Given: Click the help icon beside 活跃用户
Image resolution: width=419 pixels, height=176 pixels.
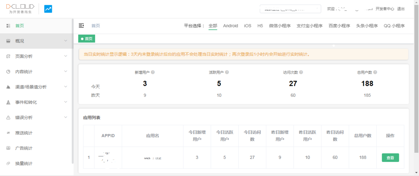Looking at the screenshot, I should [x=227, y=72].
